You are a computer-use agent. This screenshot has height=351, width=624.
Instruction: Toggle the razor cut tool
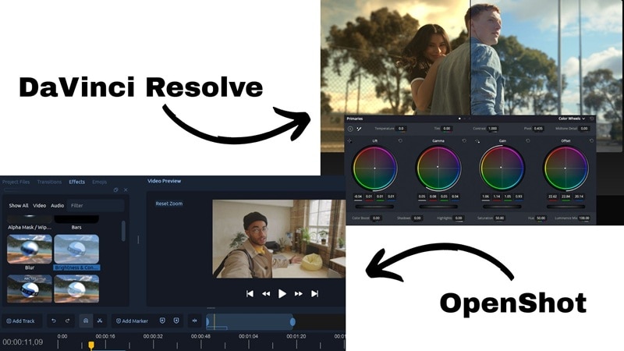coord(100,321)
